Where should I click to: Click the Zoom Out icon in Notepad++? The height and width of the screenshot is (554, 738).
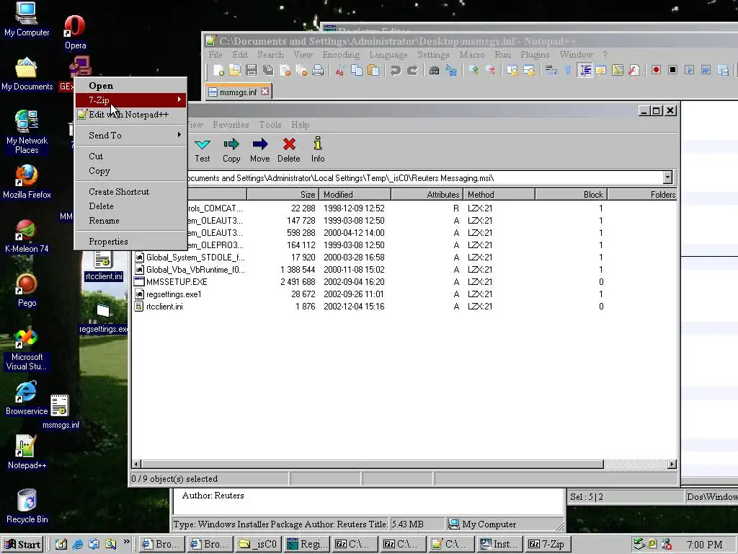[x=490, y=71]
